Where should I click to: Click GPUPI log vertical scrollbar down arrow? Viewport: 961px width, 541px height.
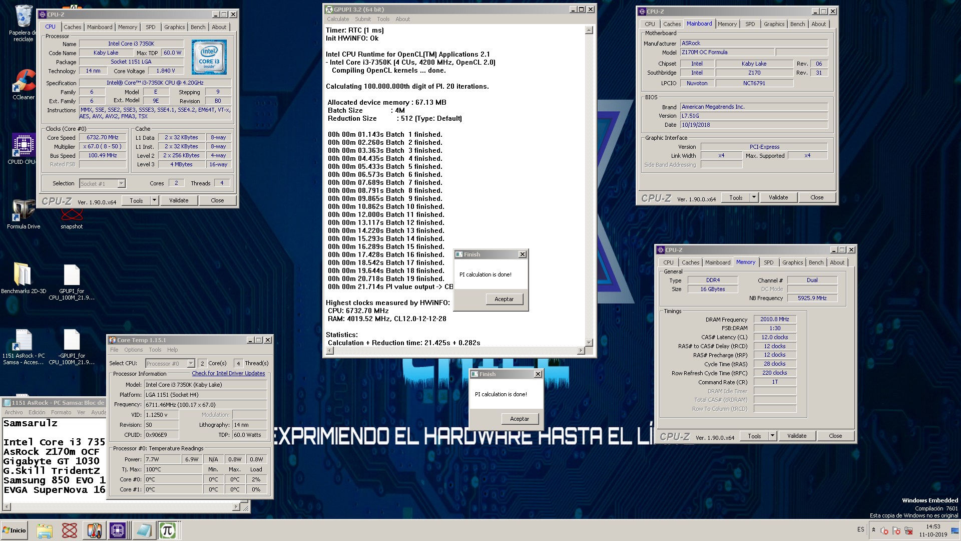tap(589, 343)
